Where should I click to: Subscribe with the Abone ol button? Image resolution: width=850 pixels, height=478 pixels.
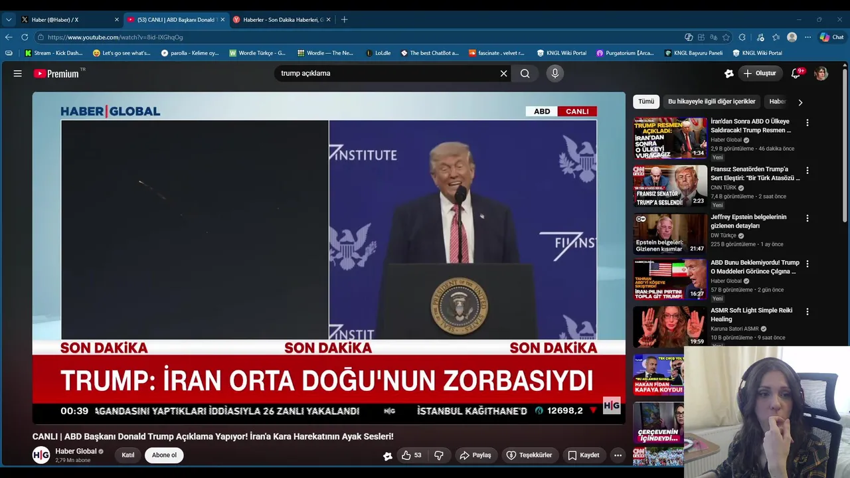(x=164, y=455)
